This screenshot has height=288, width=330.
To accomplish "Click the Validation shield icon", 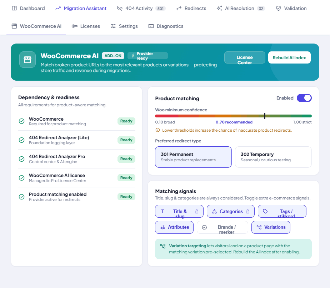I will pos(279,9).
